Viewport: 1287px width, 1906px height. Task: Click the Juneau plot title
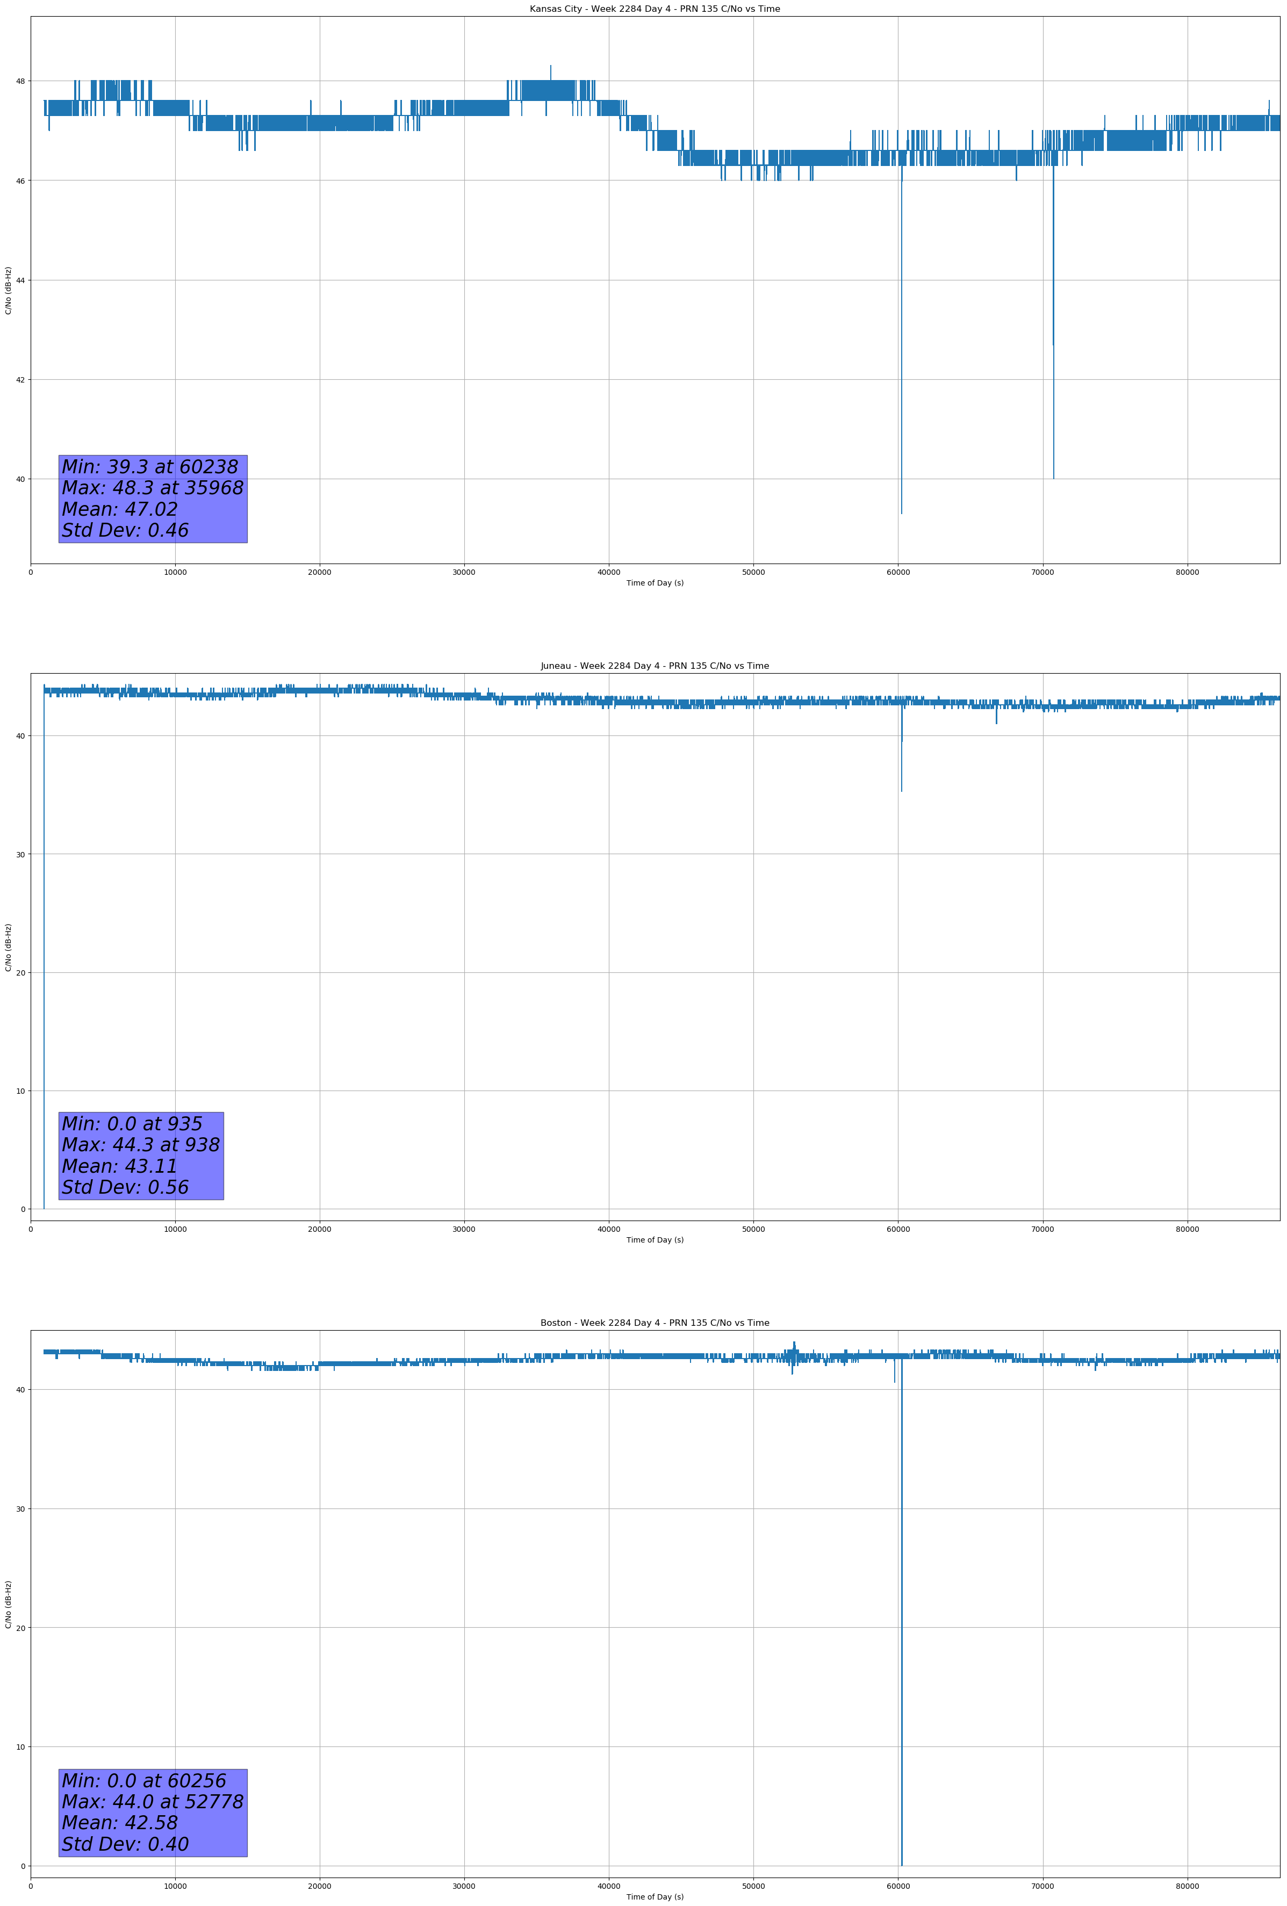pos(655,666)
